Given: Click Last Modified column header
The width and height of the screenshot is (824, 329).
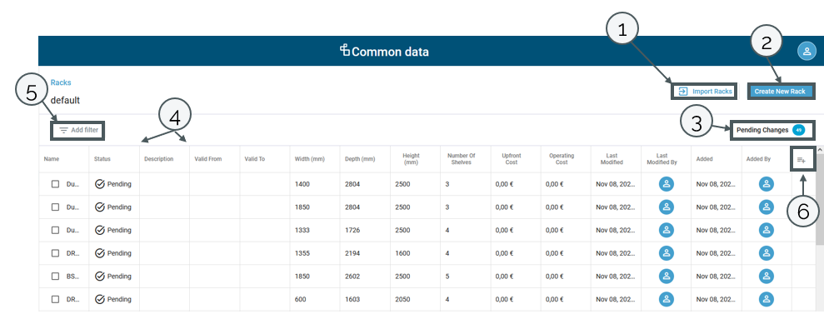Looking at the screenshot, I should click(612, 159).
